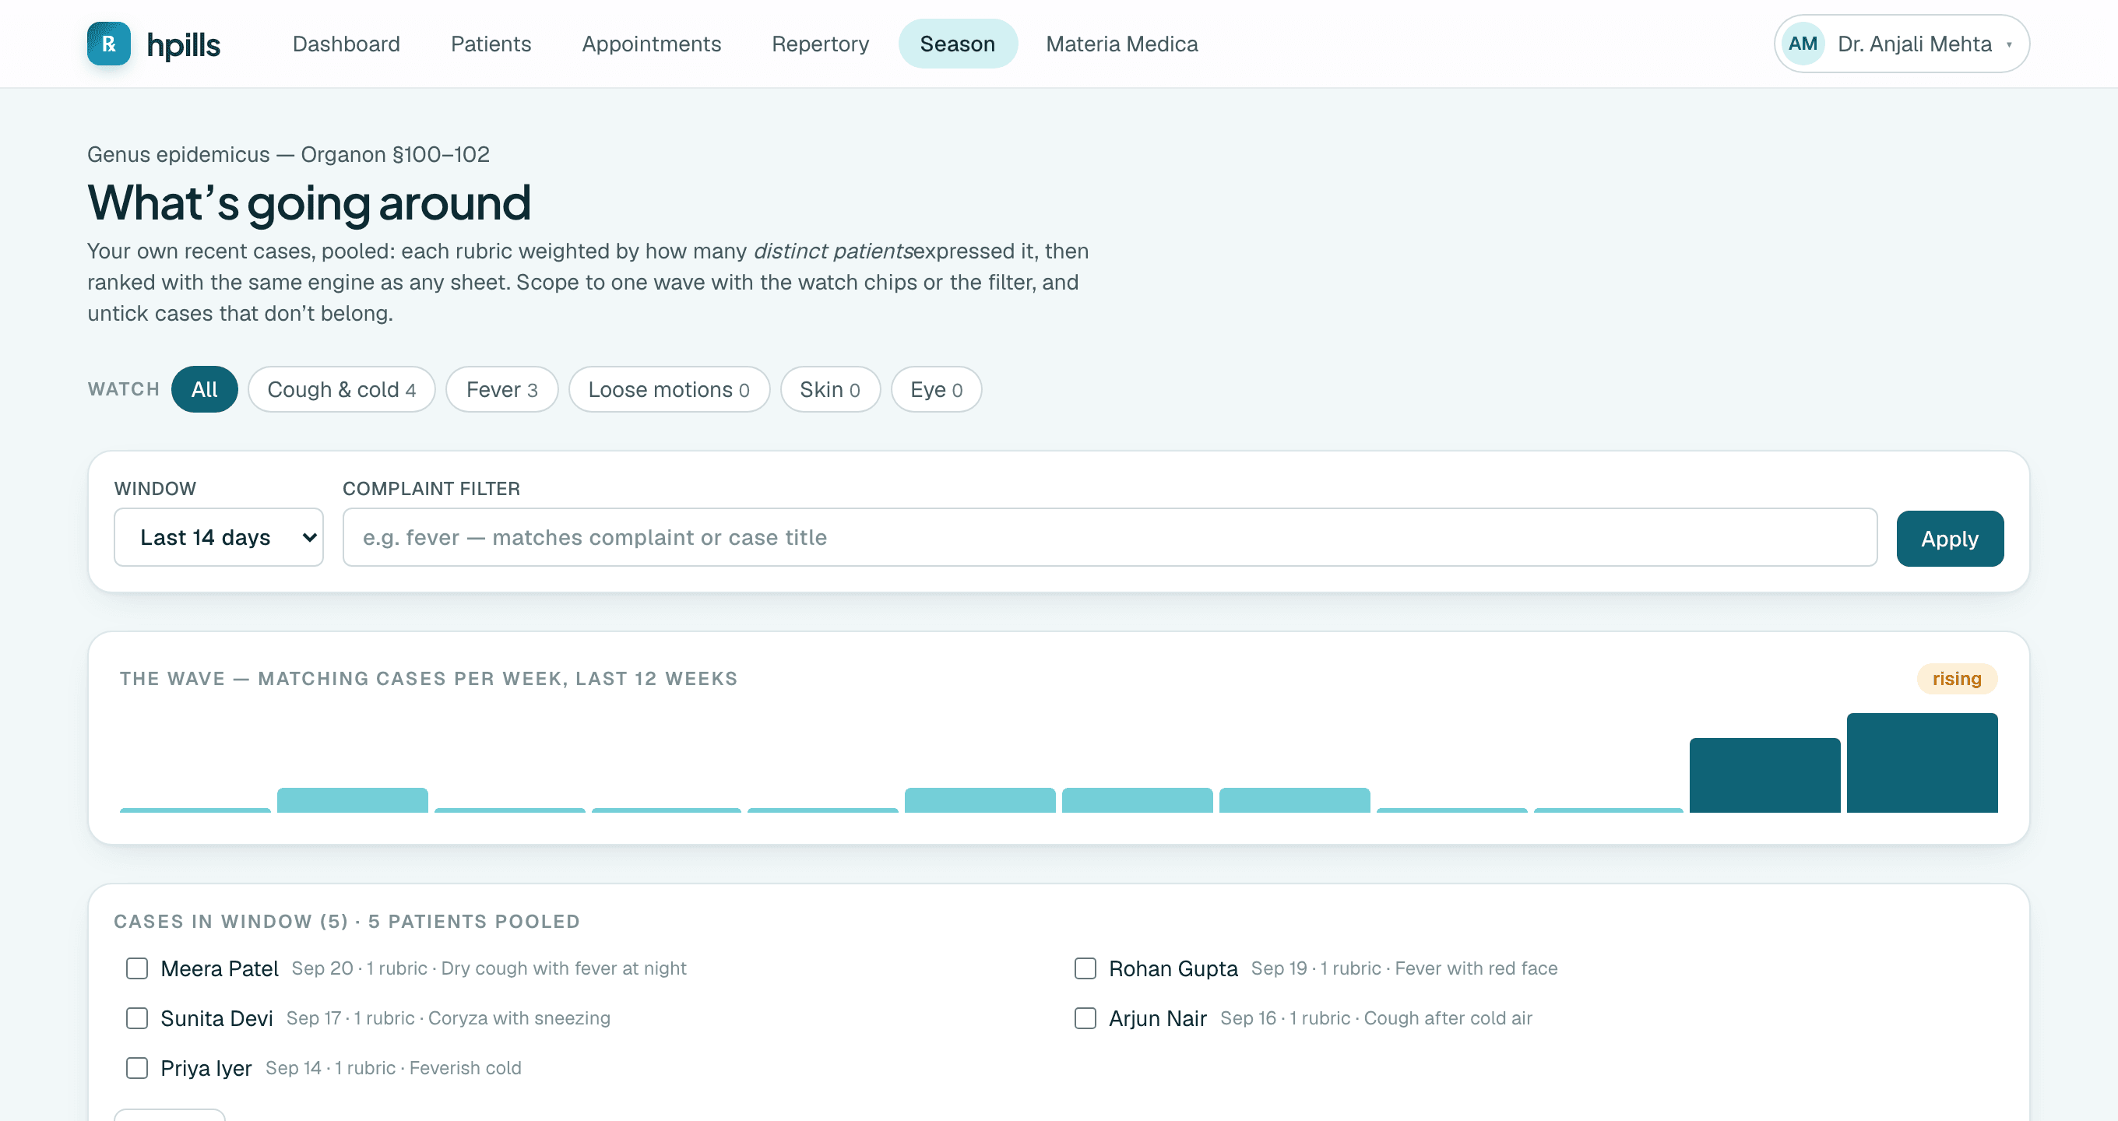This screenshot has height=1121, width=2118.
Task: Click 'Dry cough with fever at night' text
Action: click(563, 969)
